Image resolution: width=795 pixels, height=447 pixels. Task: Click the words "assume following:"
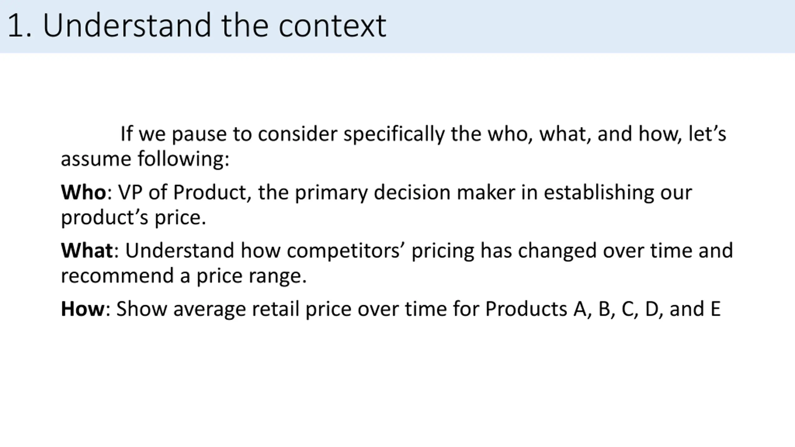(145, 159)
